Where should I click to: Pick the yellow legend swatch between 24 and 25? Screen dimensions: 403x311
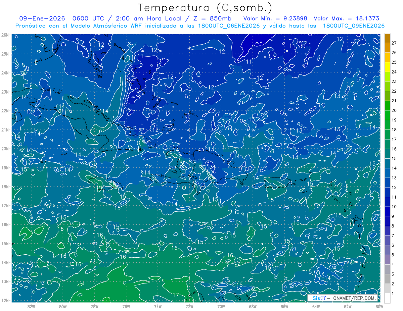coord(387,67)
